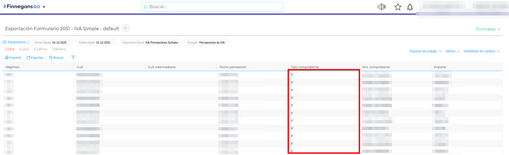Click the favorites star icon
This screenshot has height=155, width=509.
(x=398, y=7)
